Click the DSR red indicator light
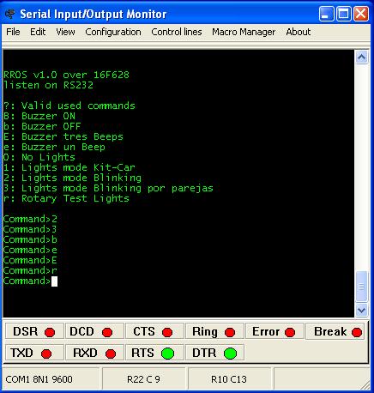Screen dimensions: 374x393 (50, 332)
